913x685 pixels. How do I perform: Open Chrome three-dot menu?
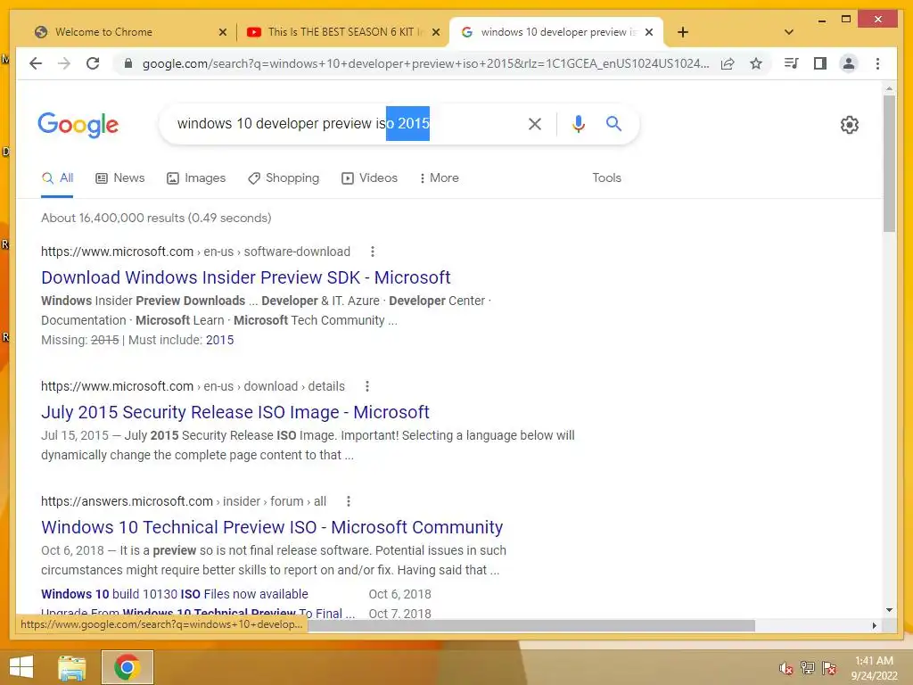tap(877, 63)
